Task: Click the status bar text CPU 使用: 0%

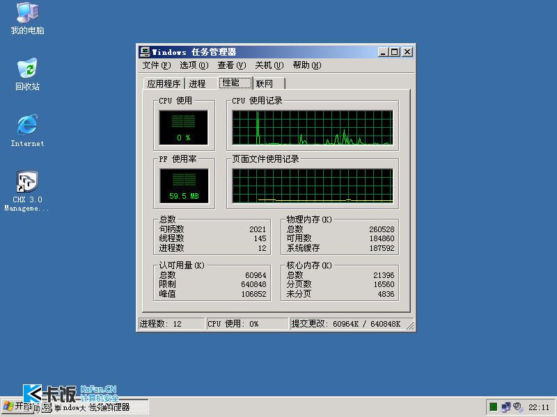Action: coord(233,324)
